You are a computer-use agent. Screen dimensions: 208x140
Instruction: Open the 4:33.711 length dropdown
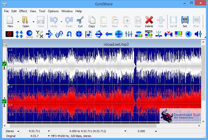point(49,131)
